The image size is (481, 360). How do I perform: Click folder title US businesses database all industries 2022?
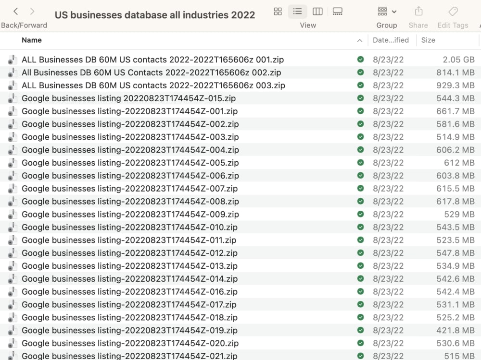[155, 15]
